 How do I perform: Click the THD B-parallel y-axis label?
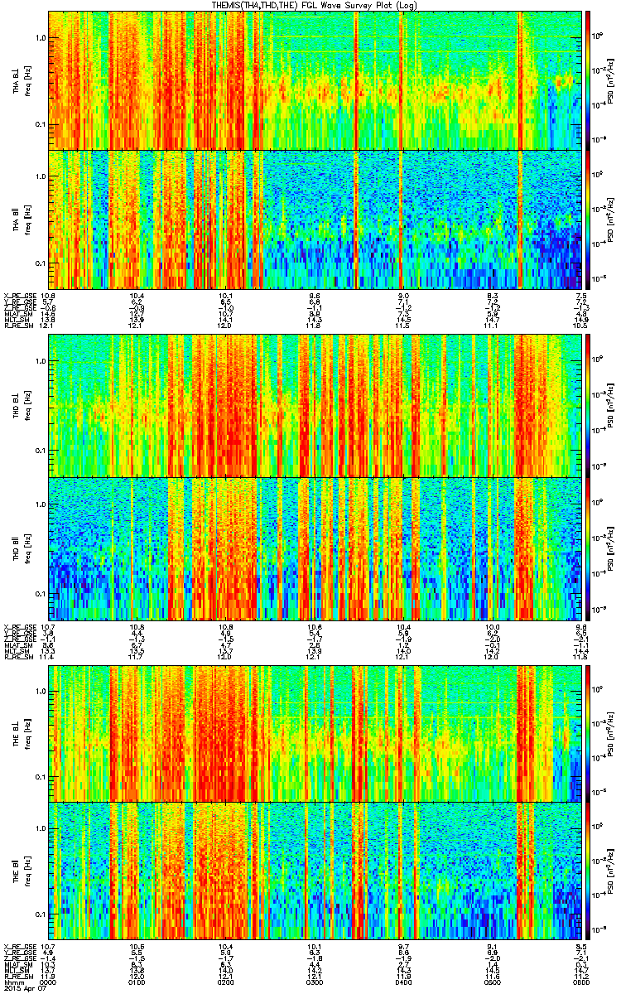(21, 548)
